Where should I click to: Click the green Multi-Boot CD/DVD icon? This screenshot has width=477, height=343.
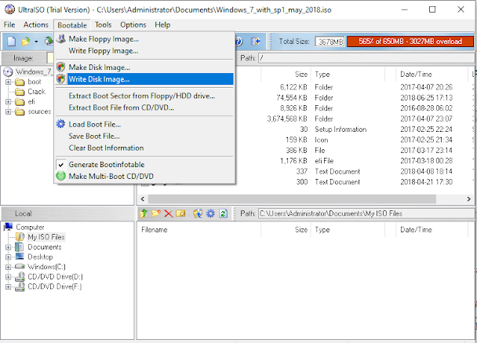61,176
